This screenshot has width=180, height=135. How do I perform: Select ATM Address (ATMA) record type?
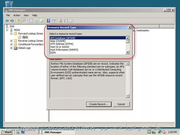(x=88, y=44)
